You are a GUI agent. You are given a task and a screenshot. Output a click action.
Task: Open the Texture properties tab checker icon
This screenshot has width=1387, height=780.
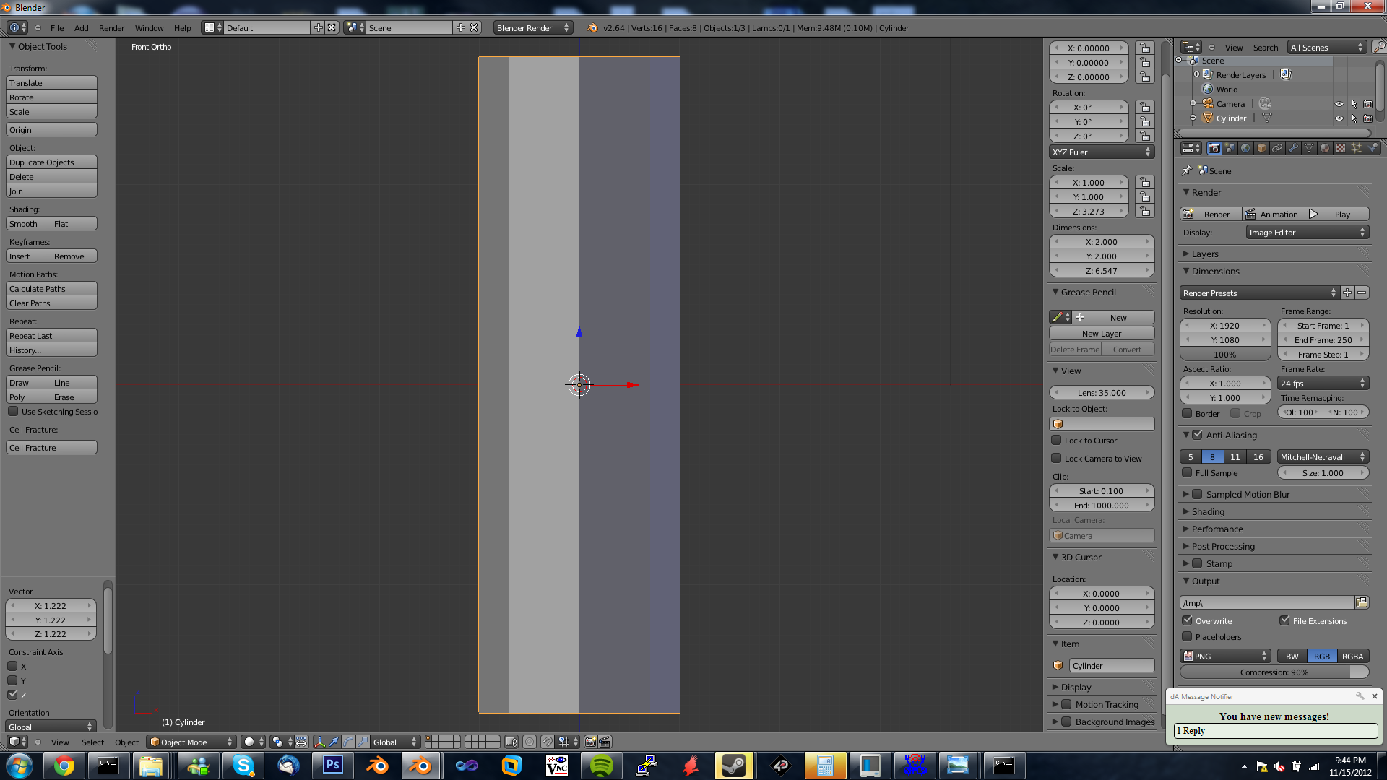click(x=1341, y=148)
